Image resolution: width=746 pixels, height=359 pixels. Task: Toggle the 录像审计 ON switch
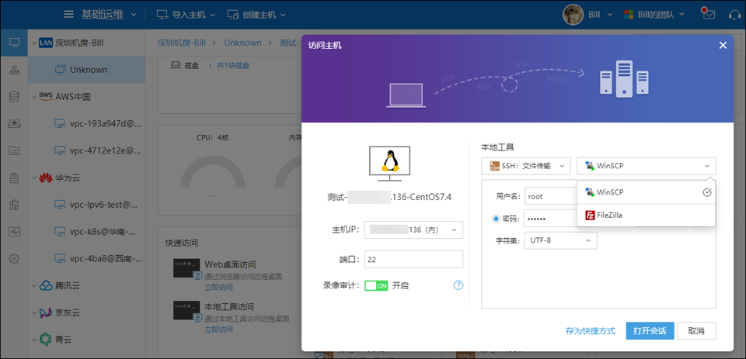click(x=375, y=285)
